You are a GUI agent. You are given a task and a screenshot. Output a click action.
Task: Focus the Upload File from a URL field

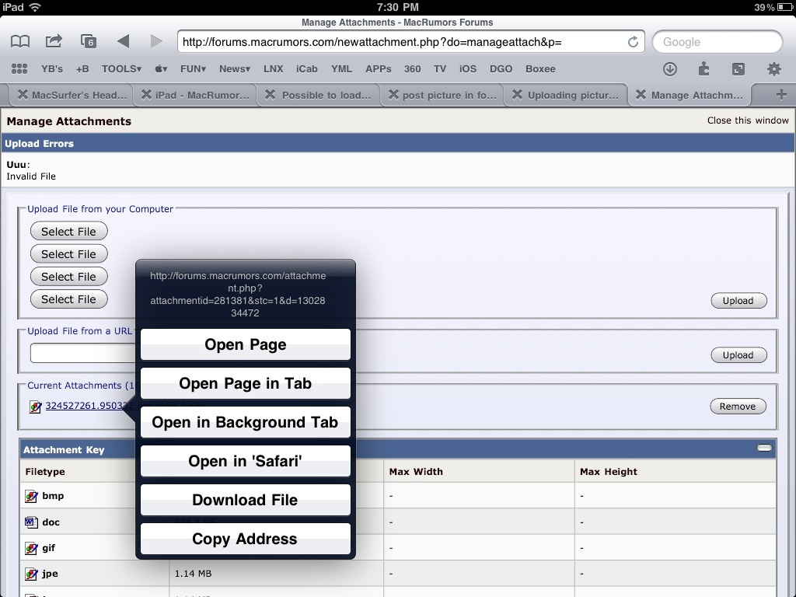pos(82,353)
